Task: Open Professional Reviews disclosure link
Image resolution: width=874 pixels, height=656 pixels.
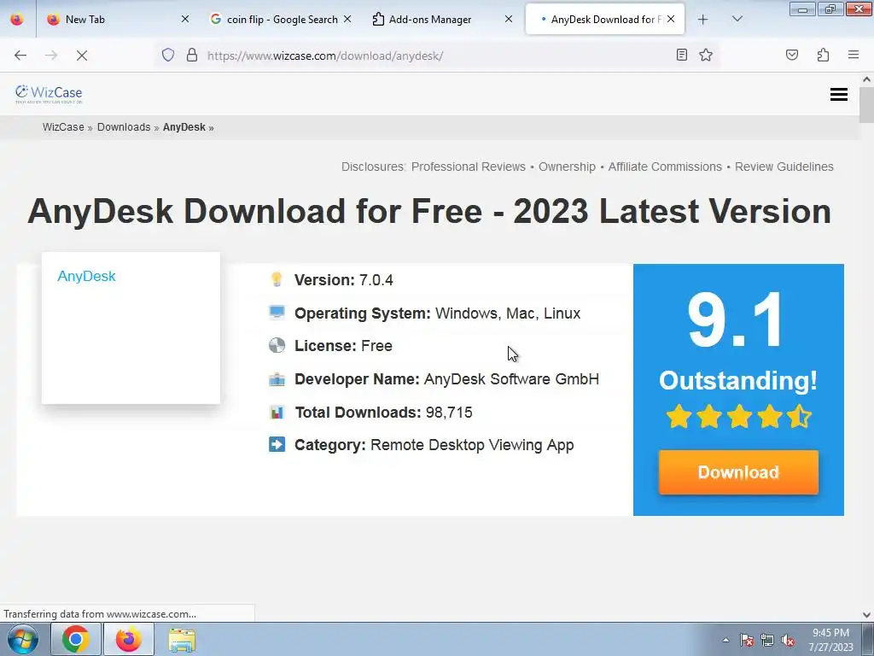Action: tap(469, 167)
